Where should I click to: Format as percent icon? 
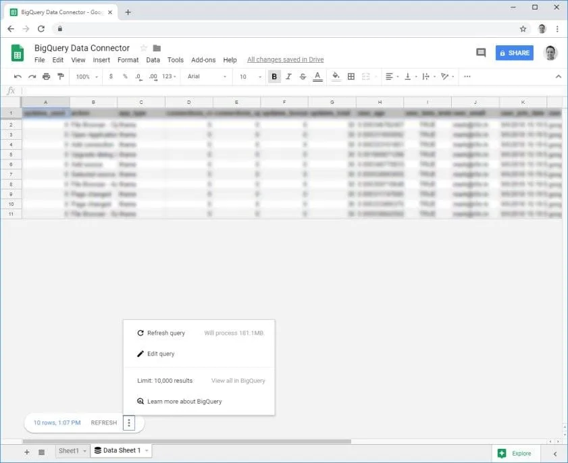coord(125,76)
